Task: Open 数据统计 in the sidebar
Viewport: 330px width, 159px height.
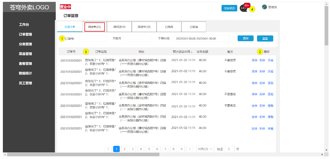Action: pos(26,73)
